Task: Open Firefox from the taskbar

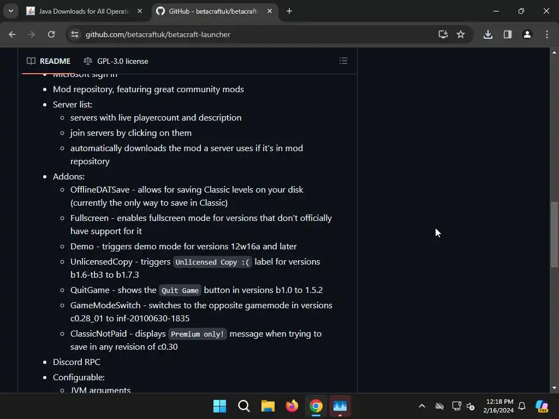Action: tap(292, 406)
